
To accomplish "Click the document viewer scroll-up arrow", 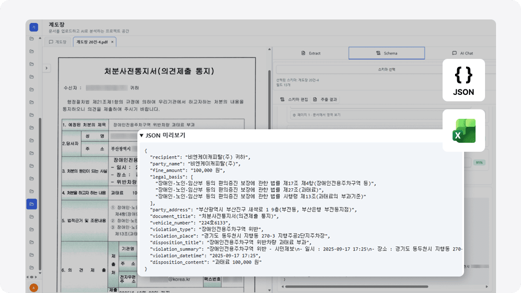I will [269, 49].
